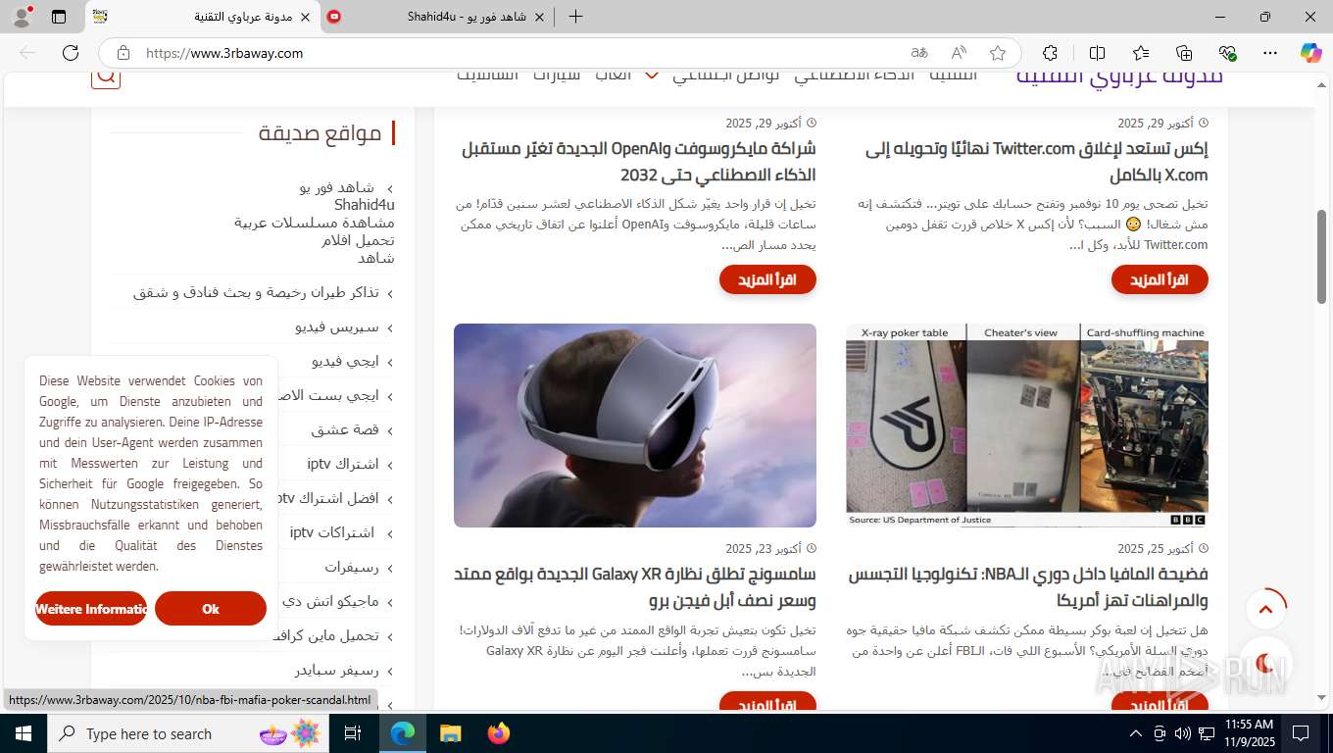The height and width of the screenshot is (753, 1333).
Task: Add page to favorites via the star icon
Action: (x=998, y=53)
